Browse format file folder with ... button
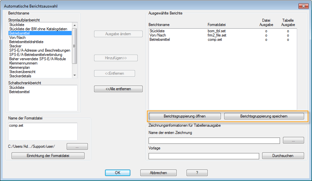Viewport: 312px width, 181px height. coord(77,146)
